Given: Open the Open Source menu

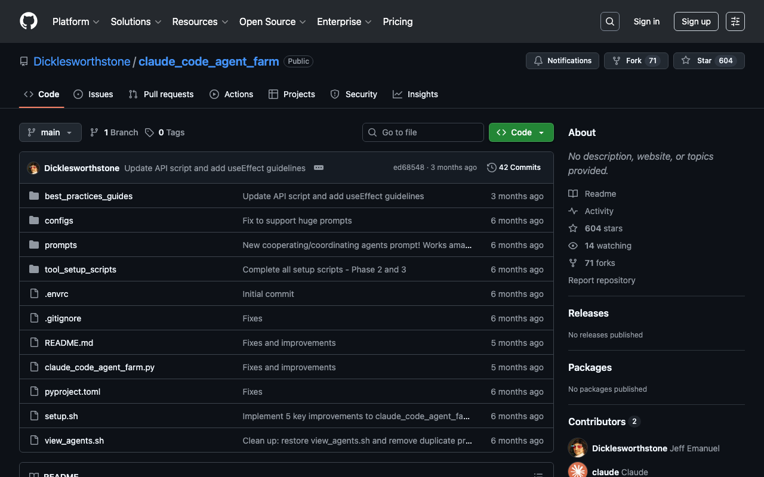Looking at the screenshot, I should 272,21.
